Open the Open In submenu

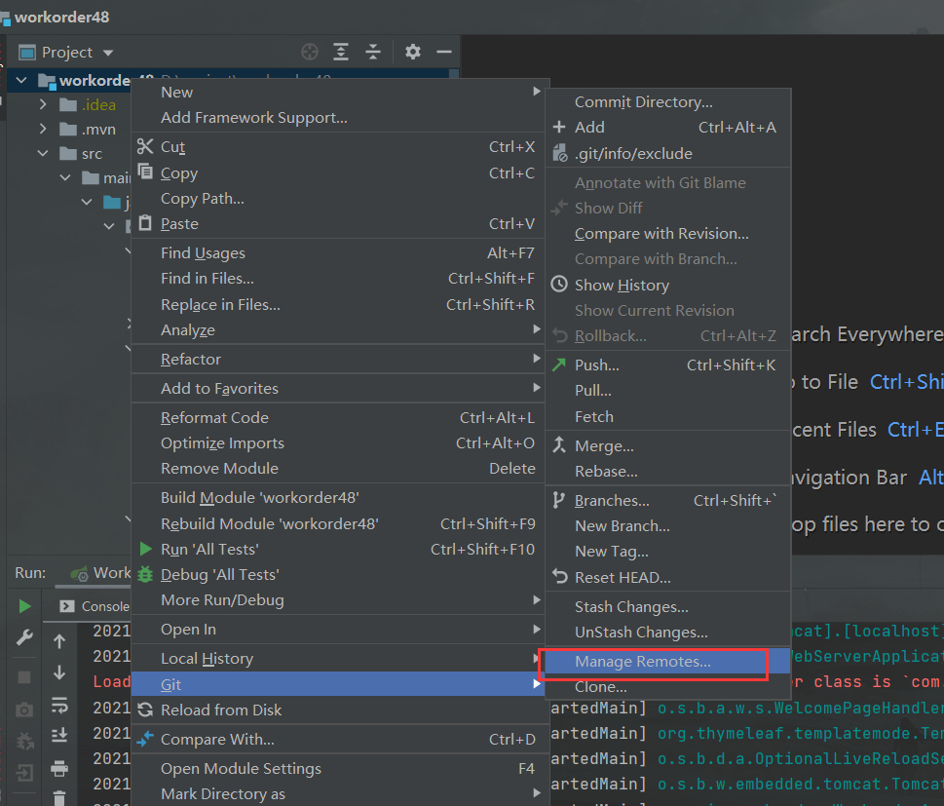point(338,630)
